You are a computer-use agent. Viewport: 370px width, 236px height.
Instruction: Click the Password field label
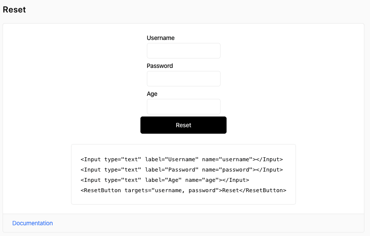pos(160,66)
